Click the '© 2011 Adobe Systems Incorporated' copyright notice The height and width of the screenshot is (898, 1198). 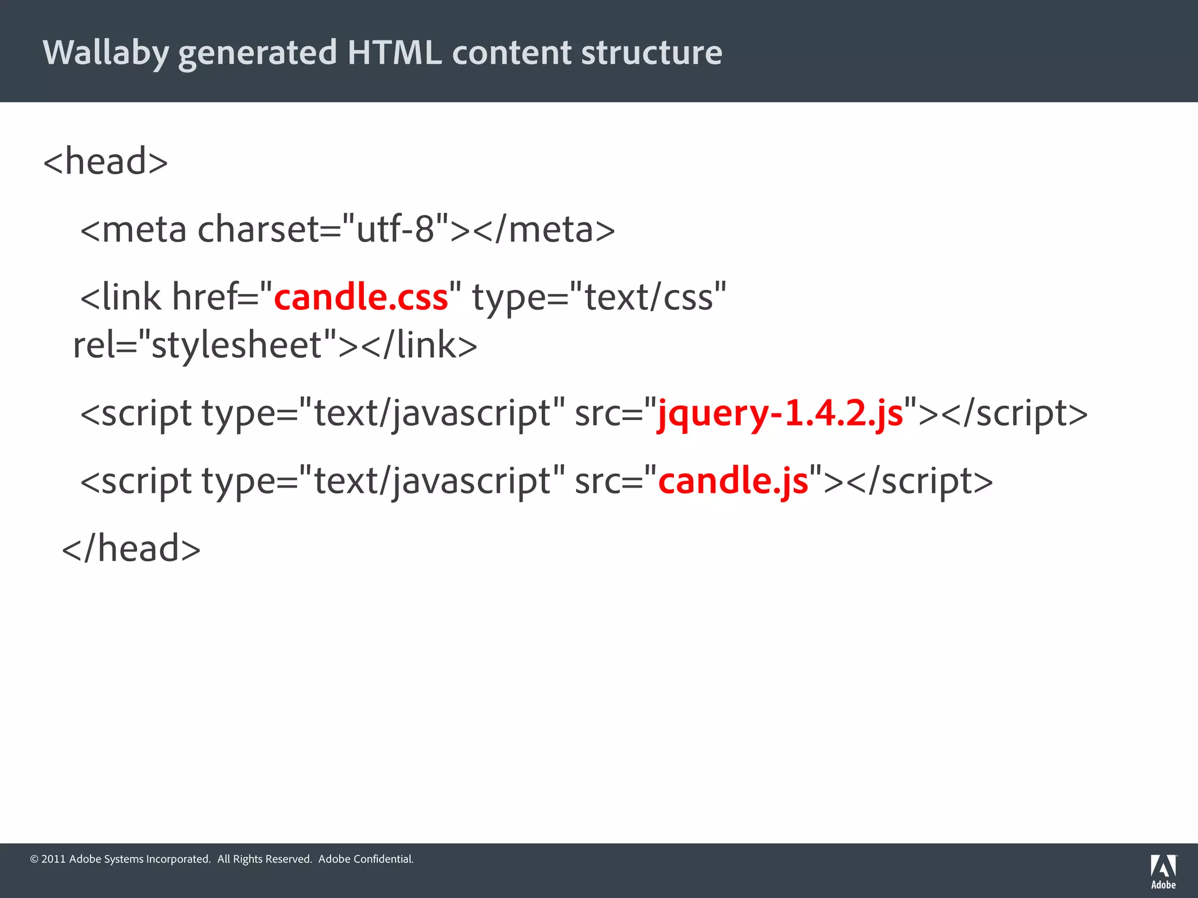pos(222,859)
